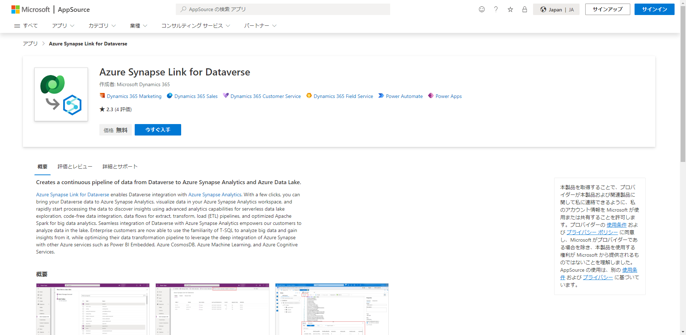Screen dimensions: 686x335
Task: Change language via Japan | JA selector
Action: click(x=556, y=9)
